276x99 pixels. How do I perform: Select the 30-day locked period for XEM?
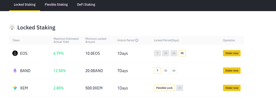point(180,88)
